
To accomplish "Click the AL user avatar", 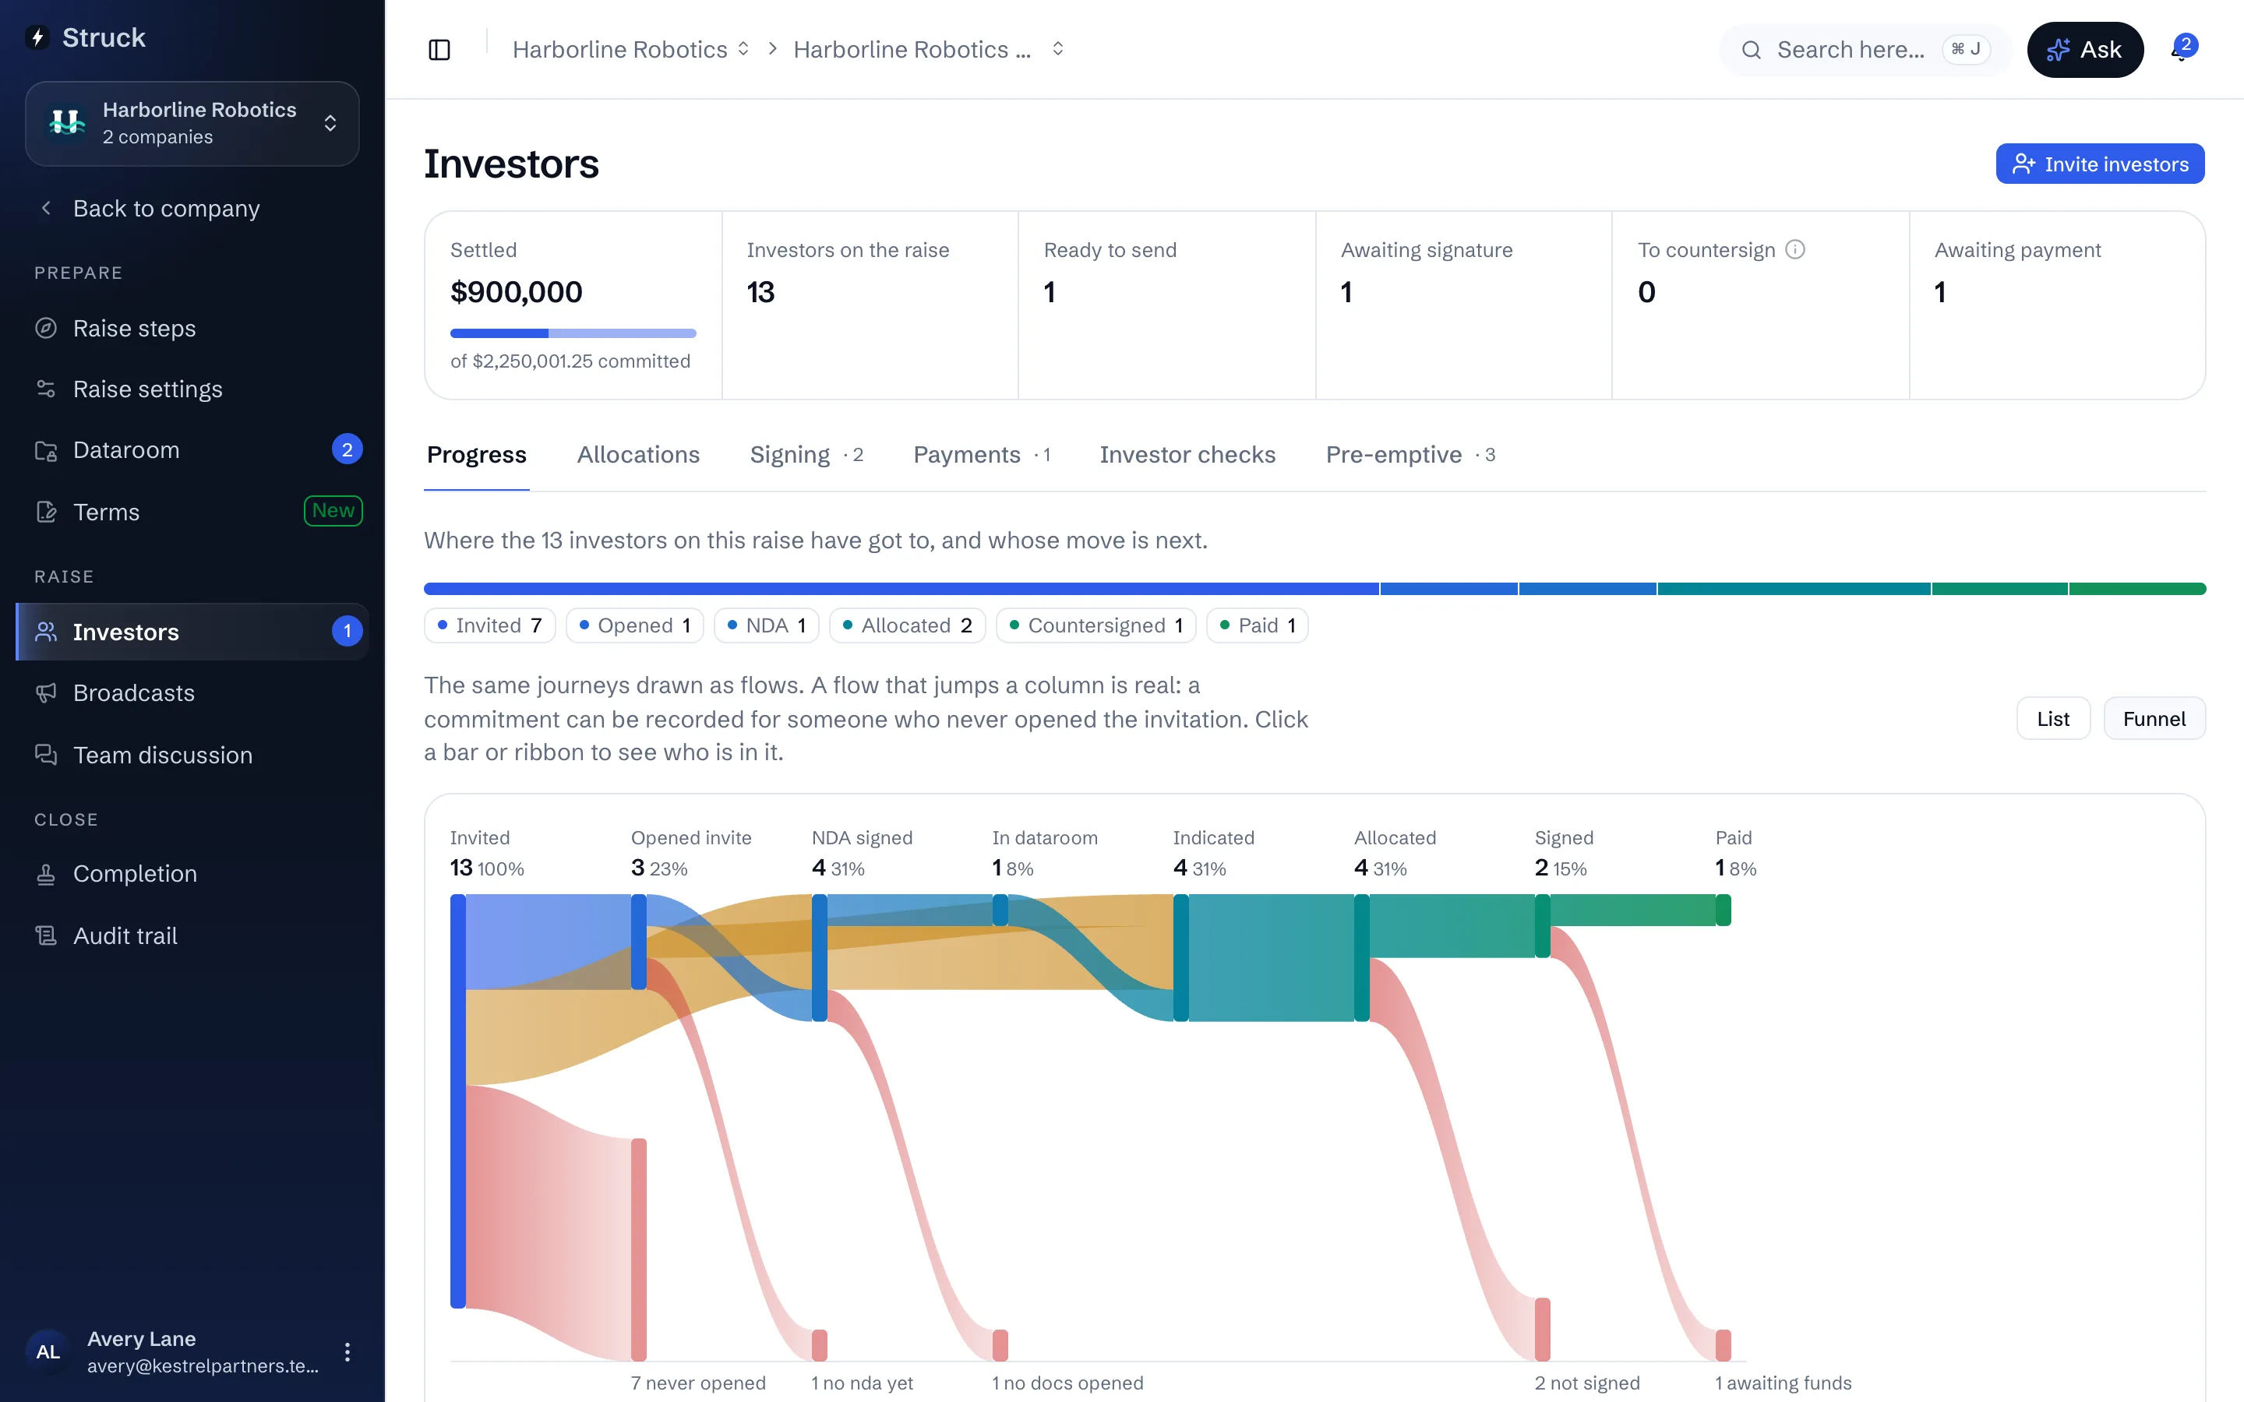I will coord(48,1352).
